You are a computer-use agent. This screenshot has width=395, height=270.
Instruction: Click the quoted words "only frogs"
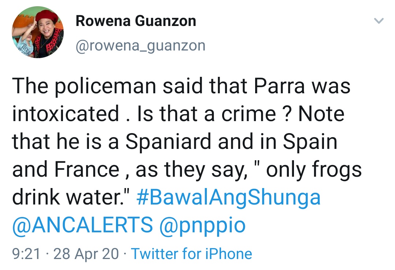314,170
